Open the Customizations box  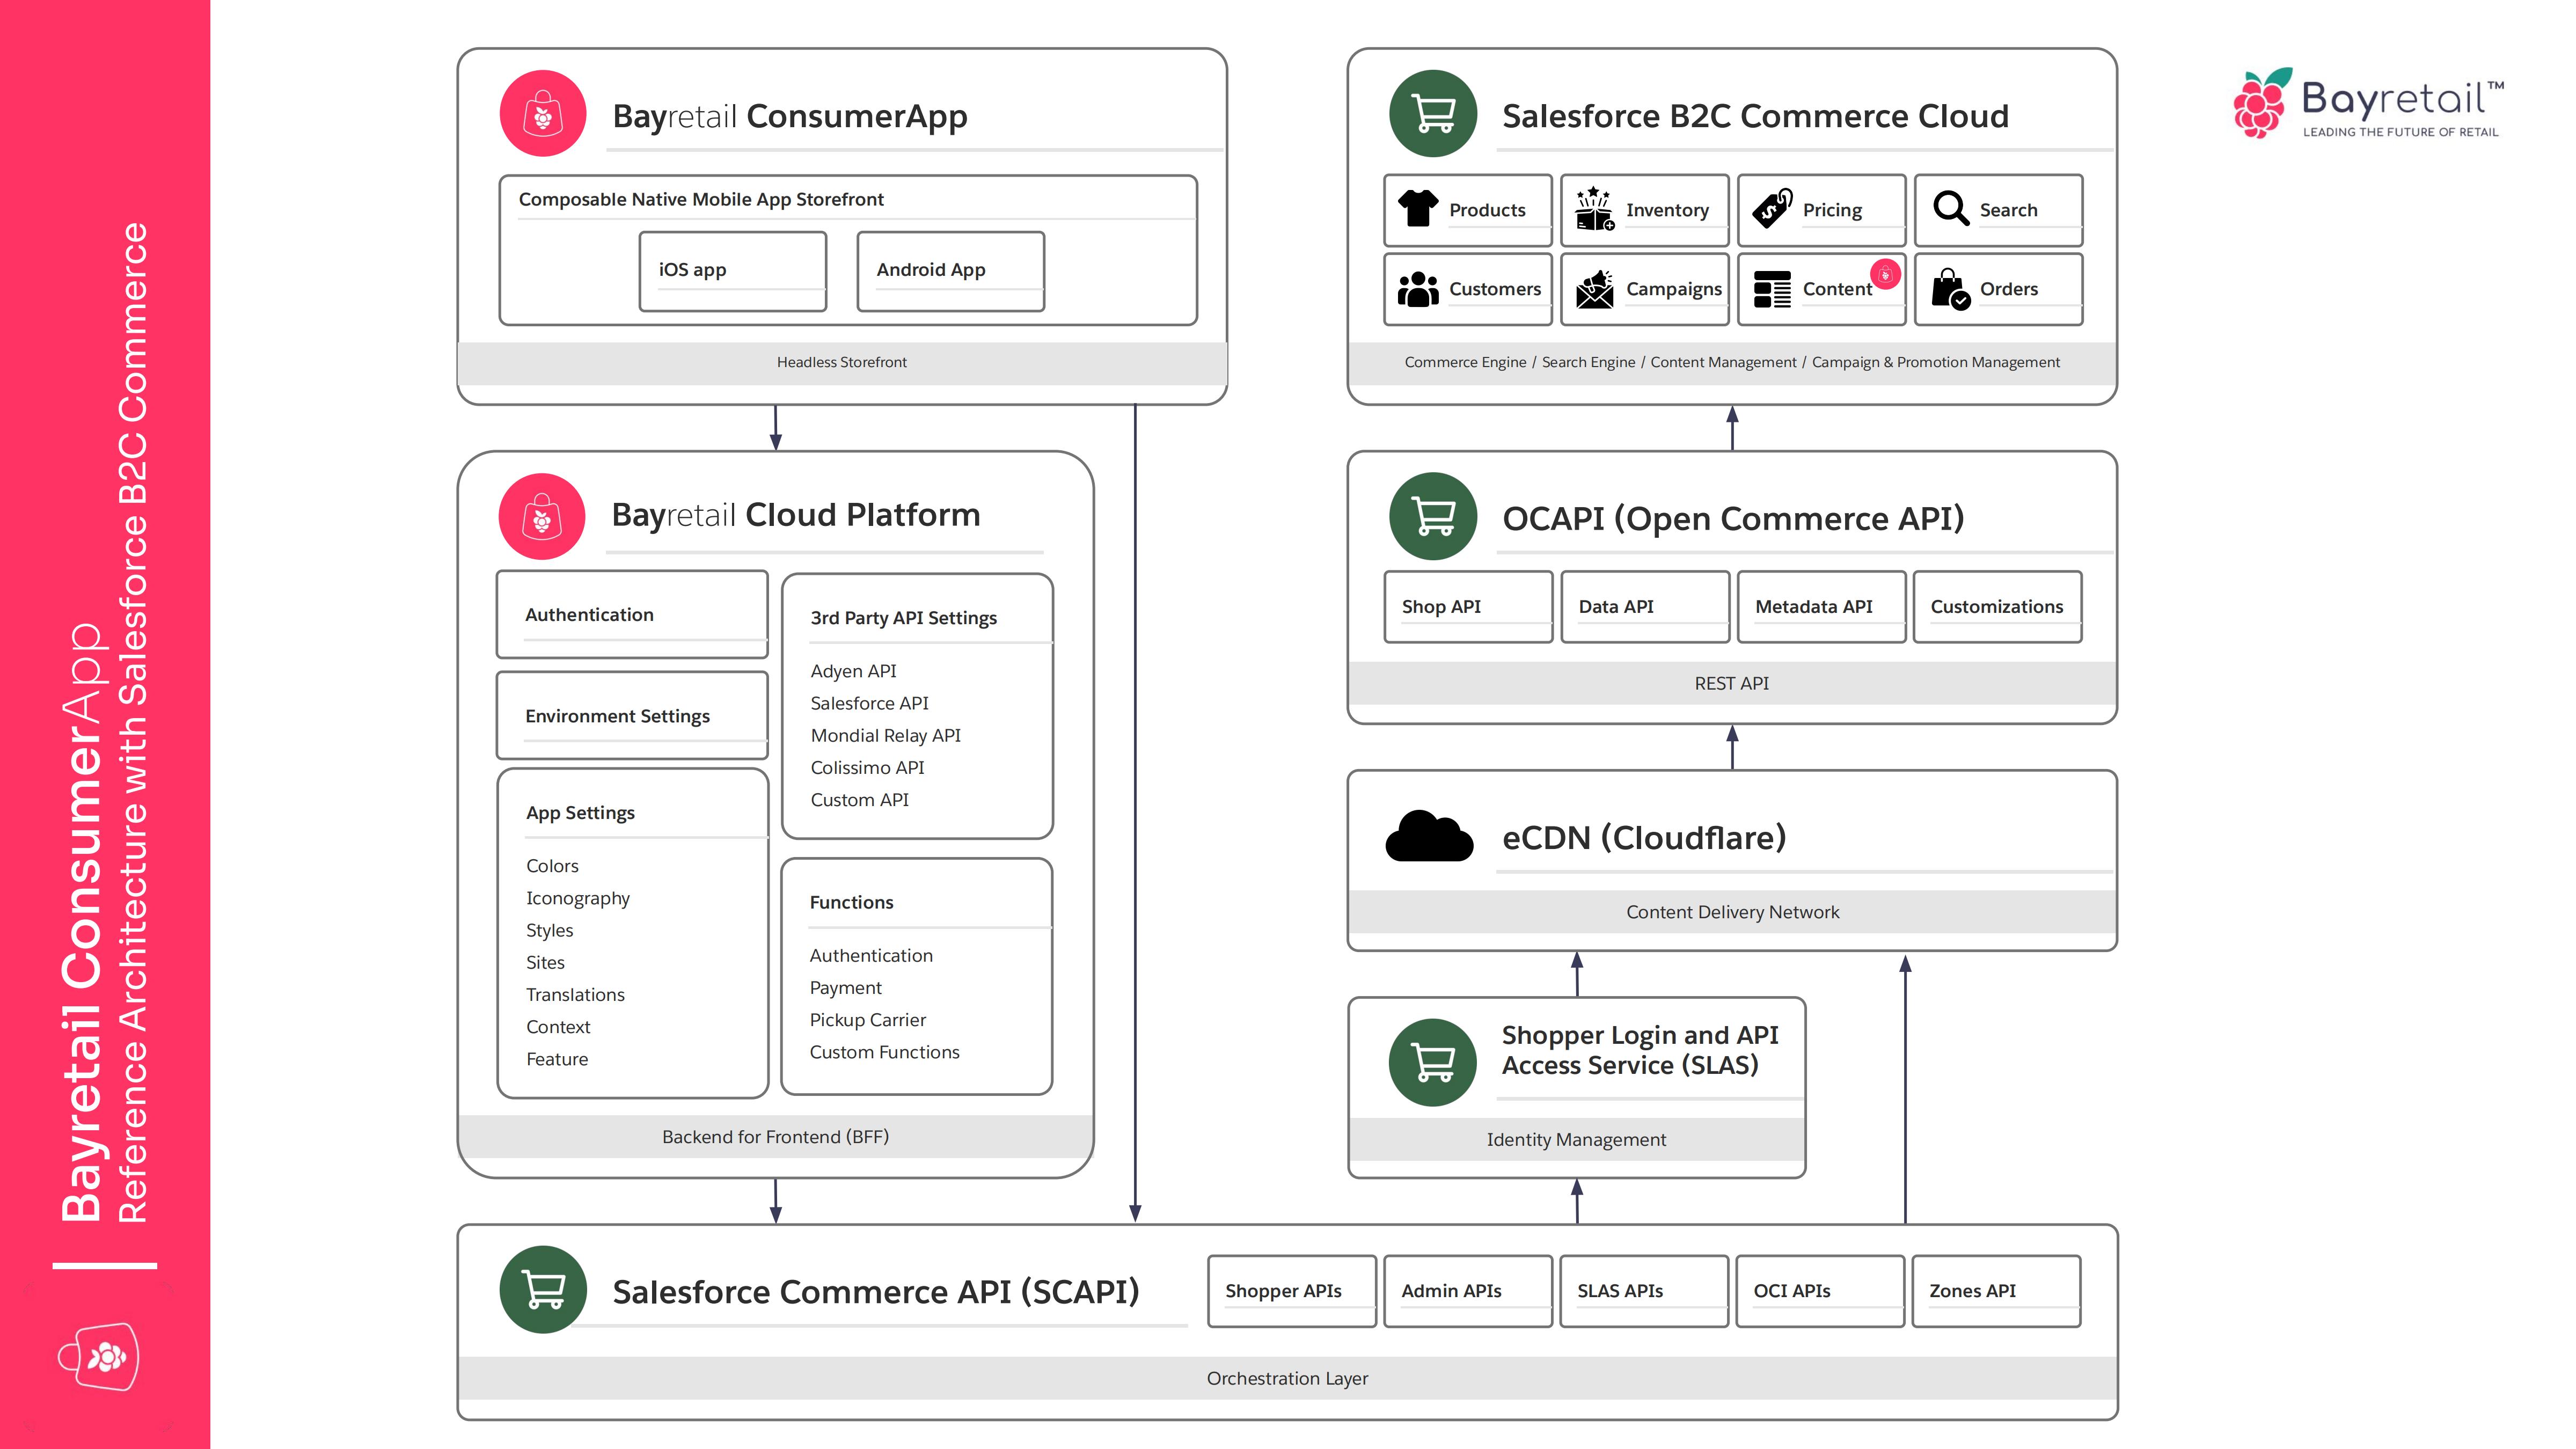pyautogui.click(x=1998, y=606)
